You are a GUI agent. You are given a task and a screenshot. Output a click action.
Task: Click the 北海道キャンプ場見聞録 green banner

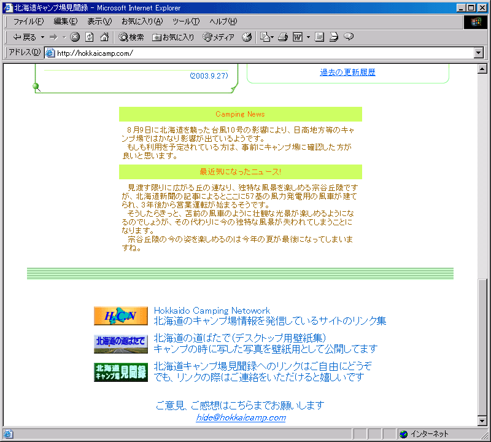(121, 372)
